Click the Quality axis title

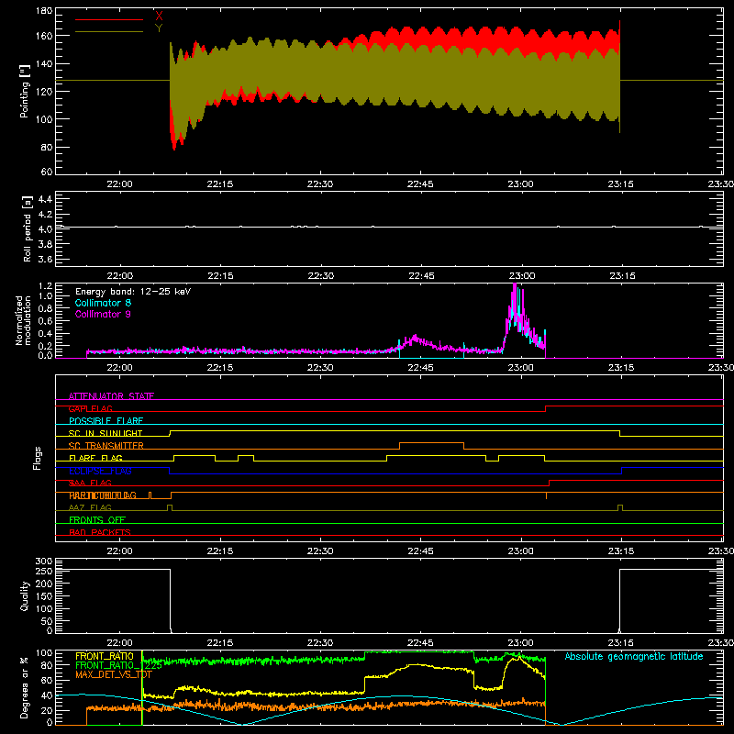click(25, 595)
